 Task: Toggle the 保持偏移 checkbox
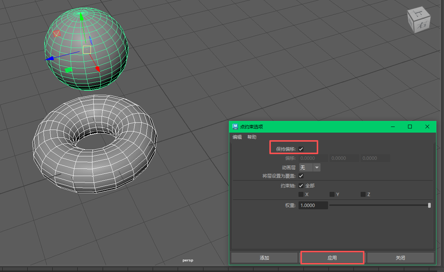301,149
